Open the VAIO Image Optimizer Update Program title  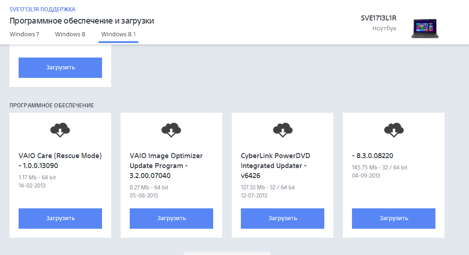click(x=166, y=165)
